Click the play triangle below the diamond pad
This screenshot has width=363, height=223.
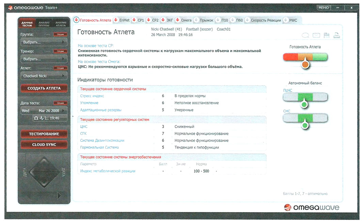(x=59, y=196)
